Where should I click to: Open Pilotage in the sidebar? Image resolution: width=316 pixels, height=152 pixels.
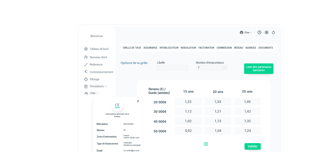pos(95,79)
